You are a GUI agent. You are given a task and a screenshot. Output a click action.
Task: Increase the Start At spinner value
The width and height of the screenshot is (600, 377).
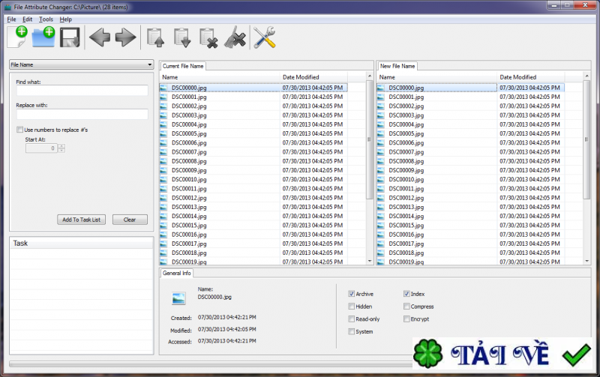[x=61, y=145]
